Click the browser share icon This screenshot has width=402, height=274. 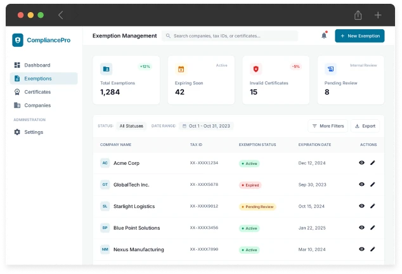(358, 15)
